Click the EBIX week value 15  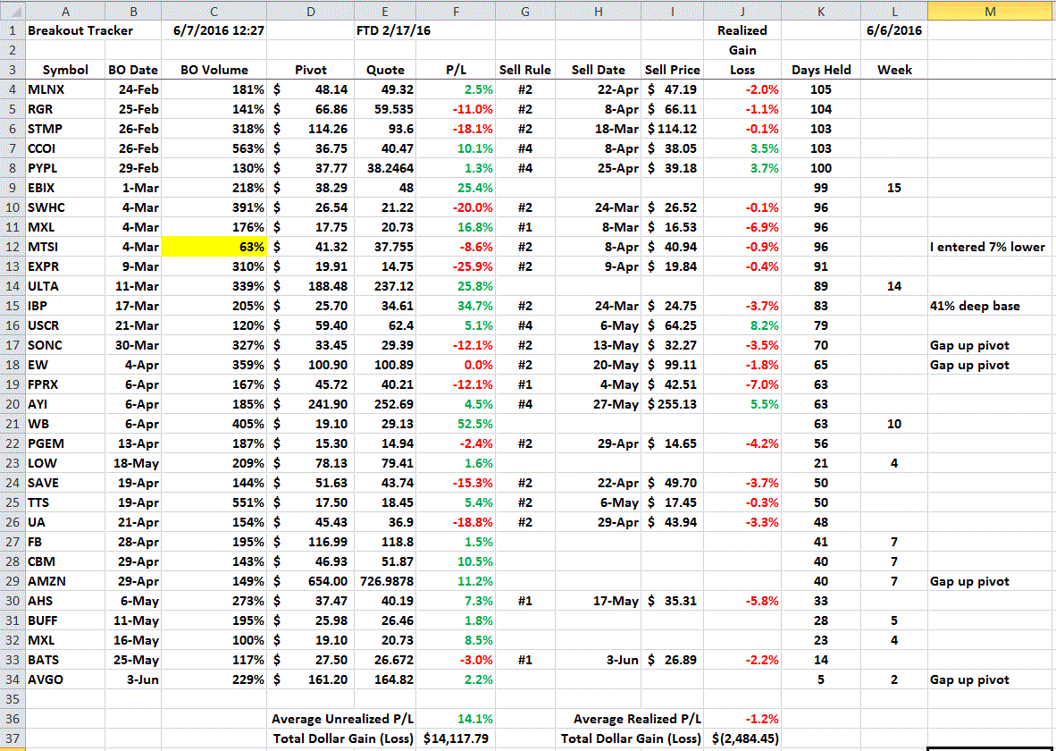click(894, 188)
